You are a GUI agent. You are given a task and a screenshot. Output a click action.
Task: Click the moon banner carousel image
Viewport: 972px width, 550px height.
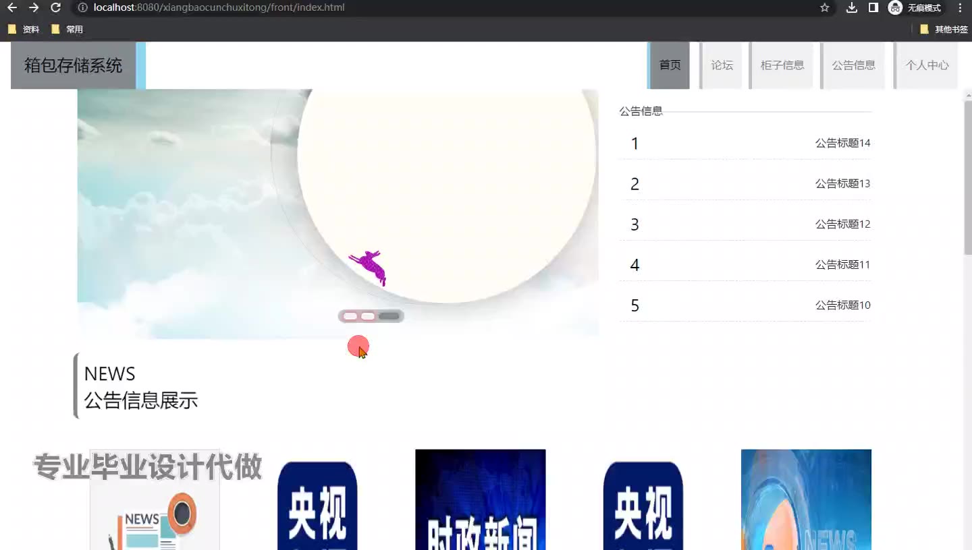[x=337, y=214]
